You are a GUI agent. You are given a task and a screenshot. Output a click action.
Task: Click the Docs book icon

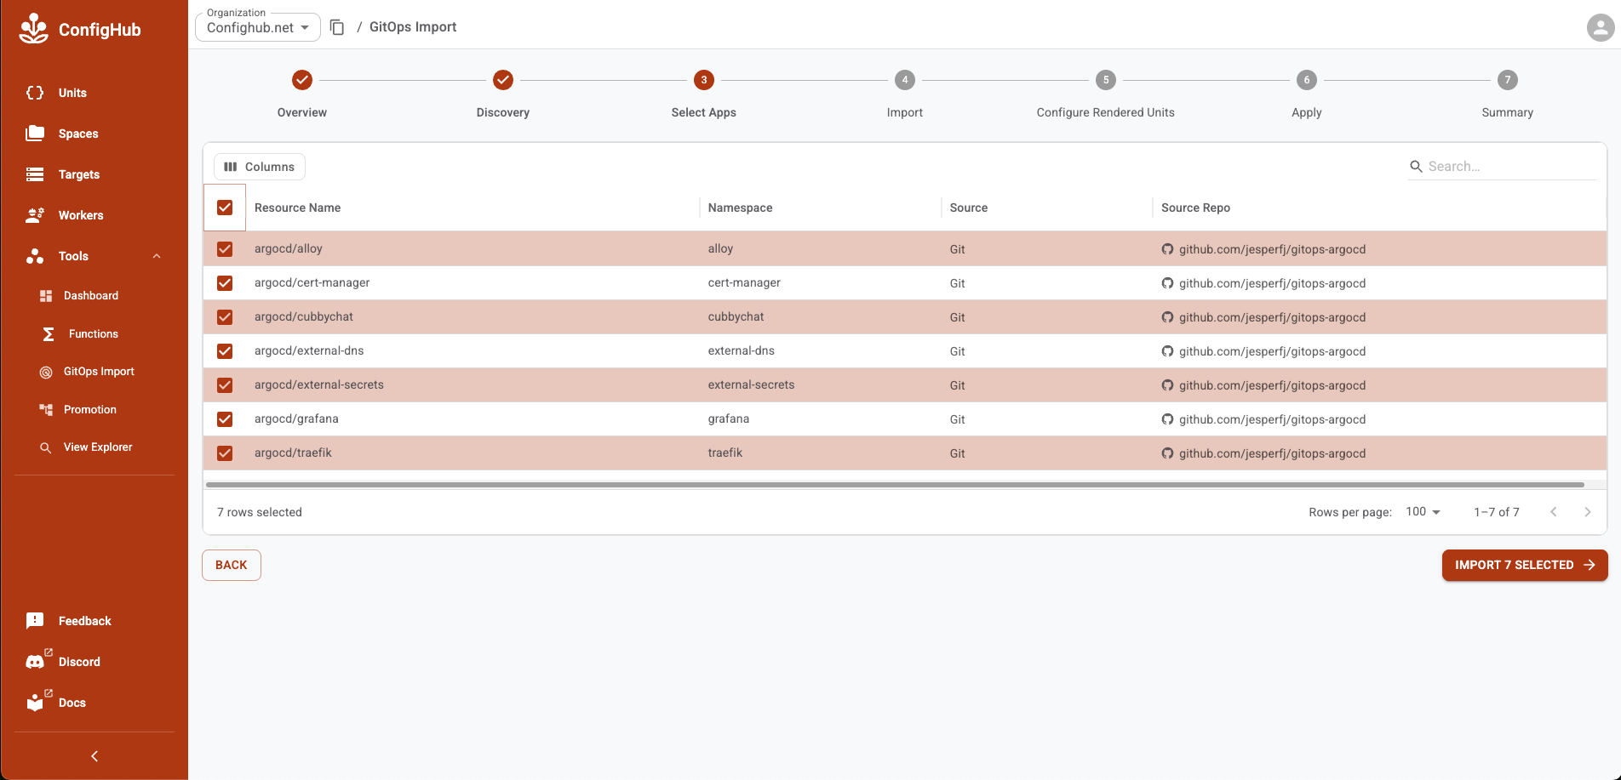pos(35,703)
